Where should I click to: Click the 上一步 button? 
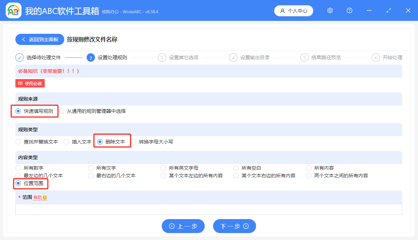(x=183, y=226)
